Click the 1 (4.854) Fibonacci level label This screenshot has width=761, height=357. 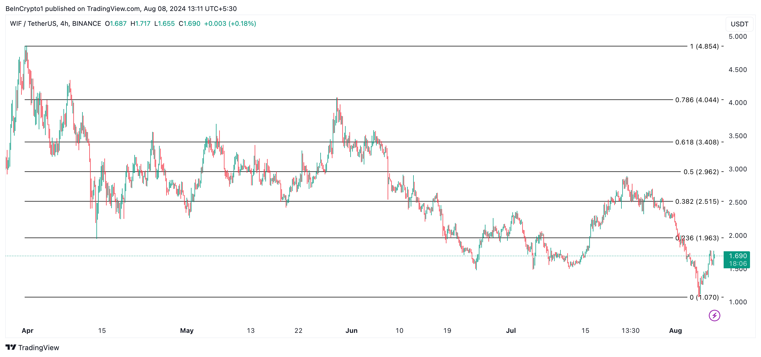click(x=704, y=46)
